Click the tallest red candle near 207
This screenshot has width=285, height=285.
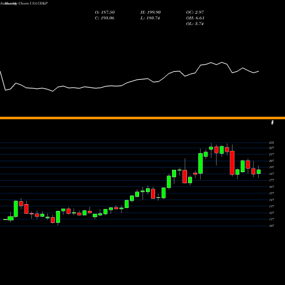pos(232,163)
